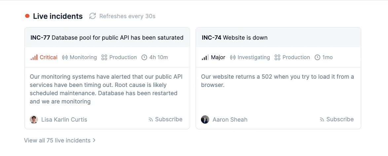Click the Major severity bars icon

(205, 58)
